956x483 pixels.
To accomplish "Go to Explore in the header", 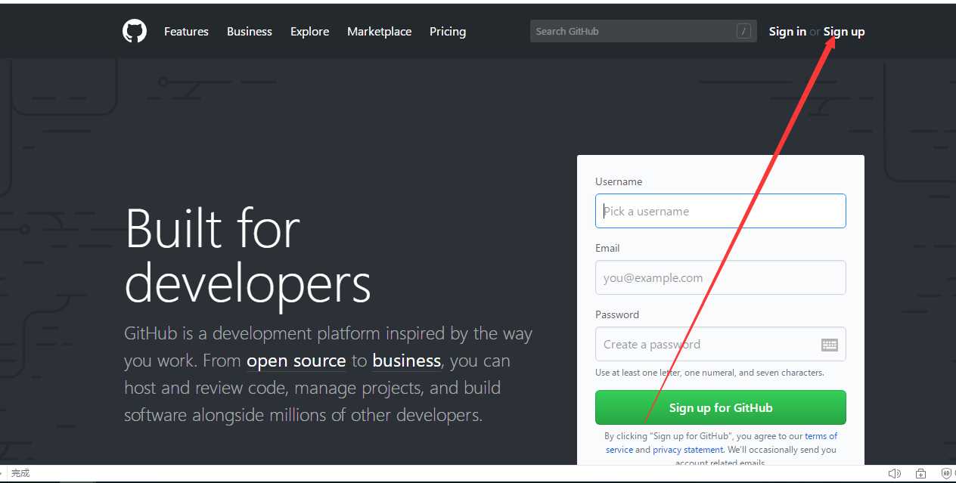I will [309, 32].
